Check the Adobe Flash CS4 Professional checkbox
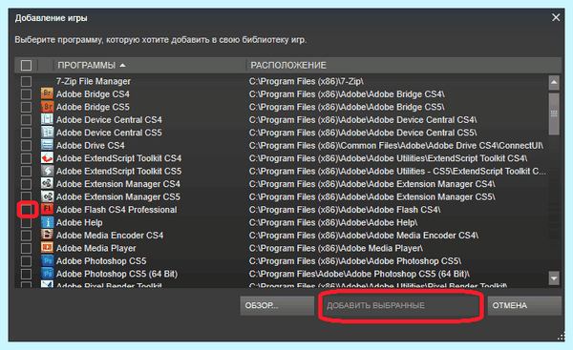Viewport: 573px width, 350px height. pyautogui.click(x=26, y=210)
